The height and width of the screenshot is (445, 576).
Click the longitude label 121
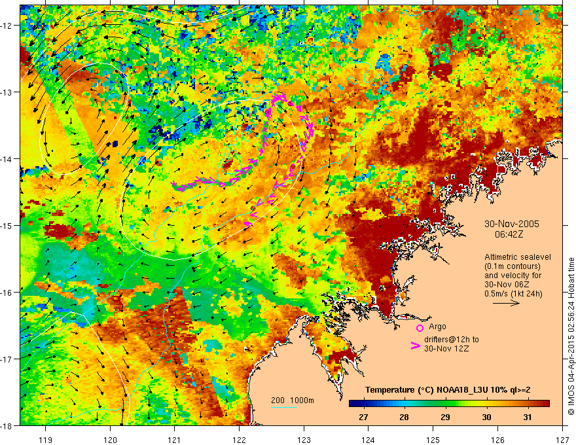175,440
